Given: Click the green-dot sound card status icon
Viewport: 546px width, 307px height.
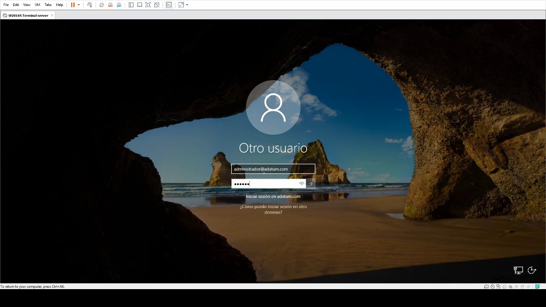Looking at the screenshot, I should pyautogui.click(x=511, y=287).
